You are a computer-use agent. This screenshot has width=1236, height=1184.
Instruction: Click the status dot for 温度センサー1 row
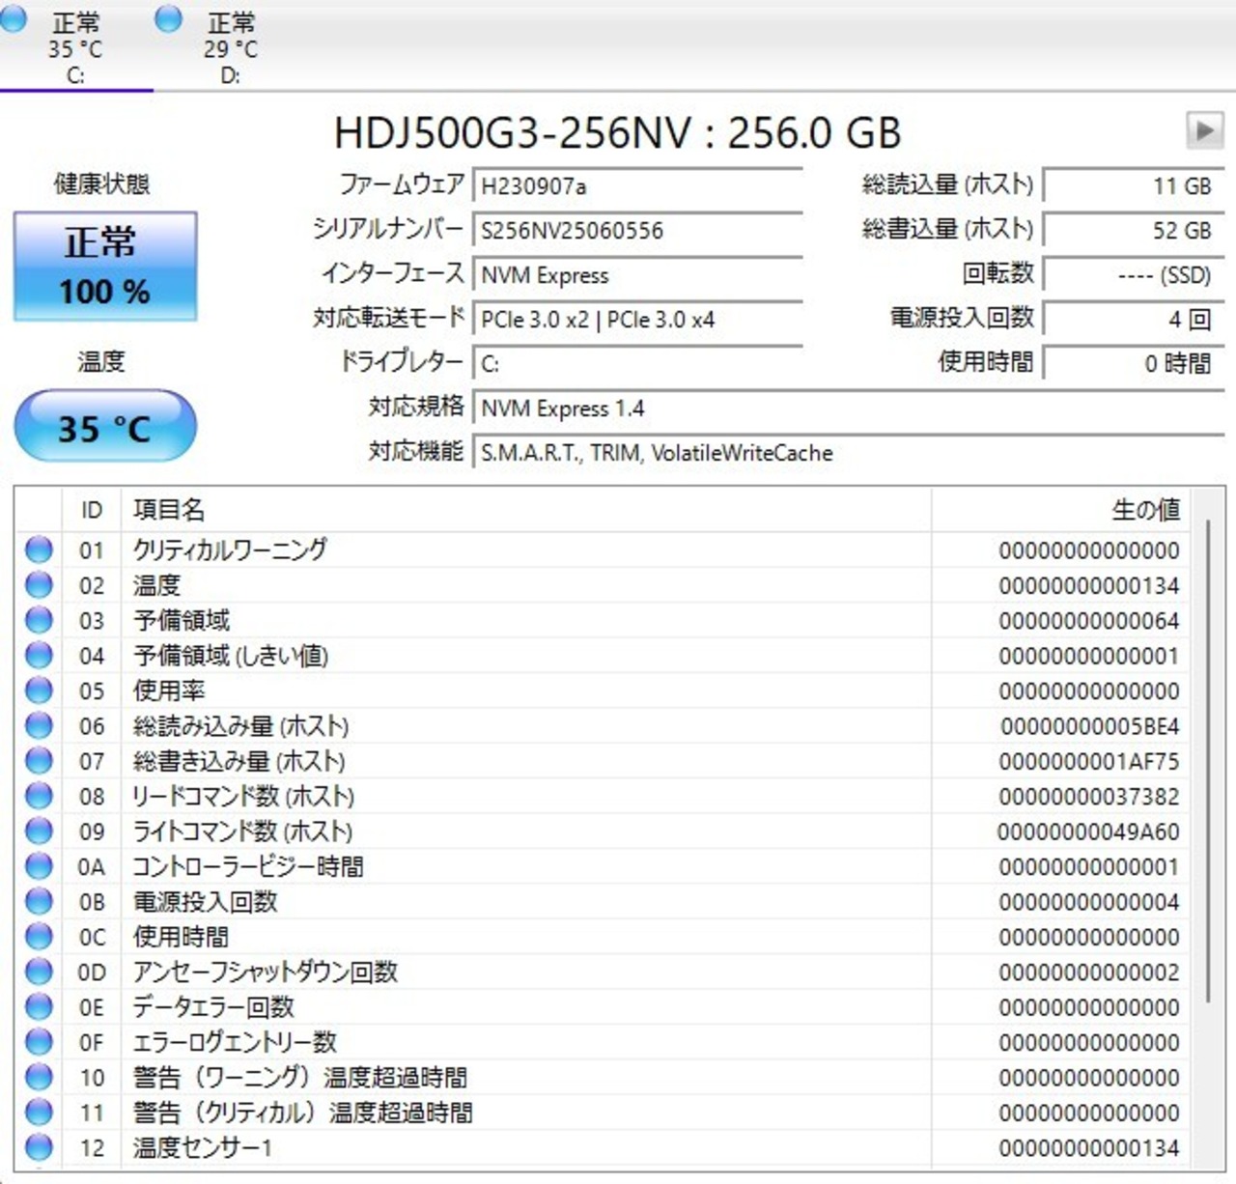(x=39, y=1147)
